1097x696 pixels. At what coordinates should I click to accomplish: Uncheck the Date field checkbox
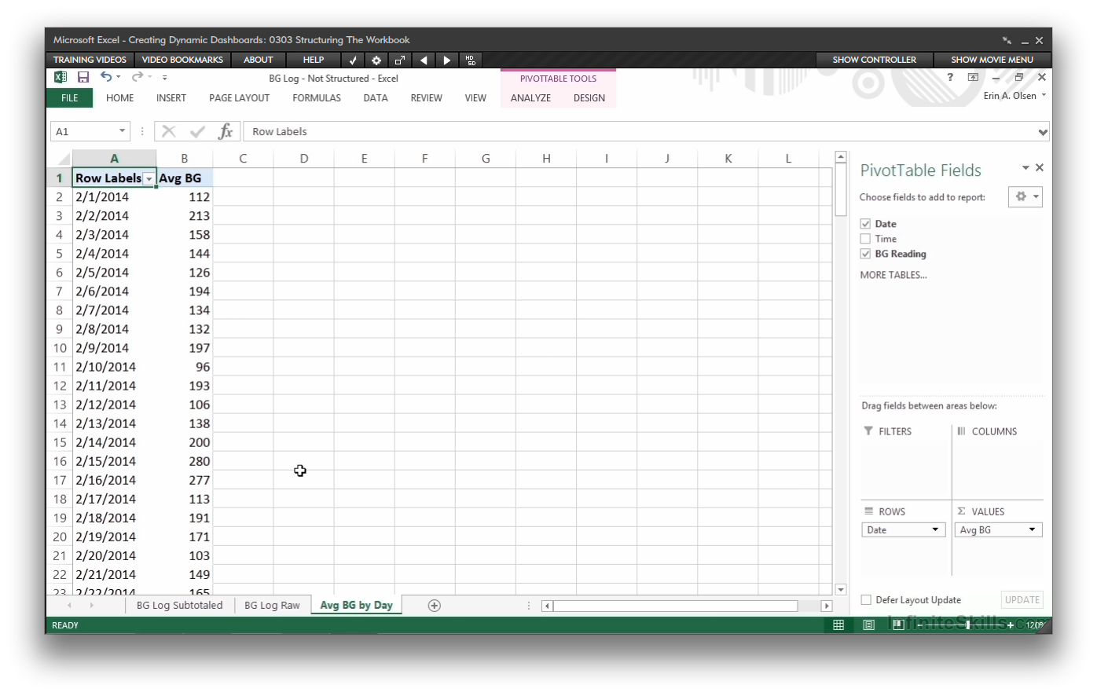click(865, 224)
